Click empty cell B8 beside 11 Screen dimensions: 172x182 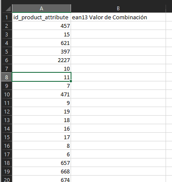[118, 77]
